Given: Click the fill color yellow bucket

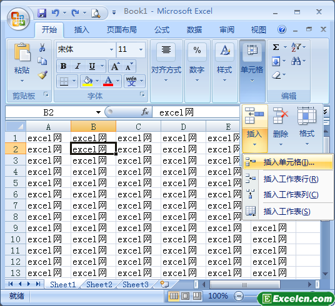Looking at the screenshot, I should coord(87,81).
